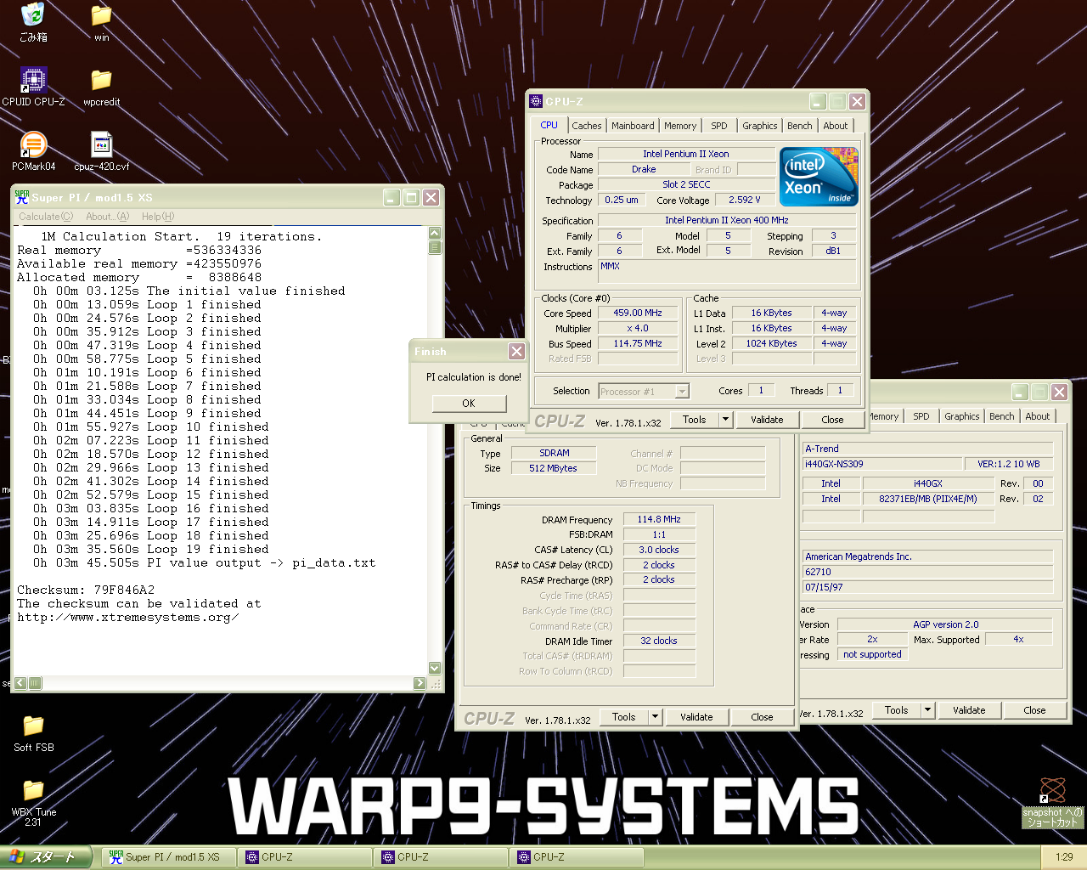The width and height of the screenshot is (1087, 870).
Task: Click Close in Mainboard CPU-Z window
Action: pos(1034,710)
